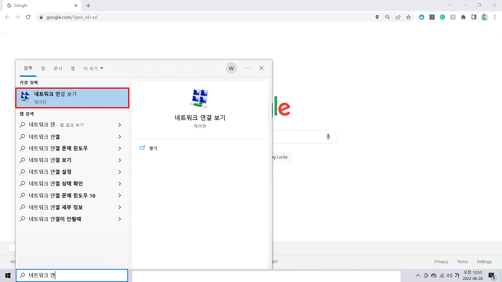Click the Chrome back arrow

pyautogui.click(x=7, y=17)
